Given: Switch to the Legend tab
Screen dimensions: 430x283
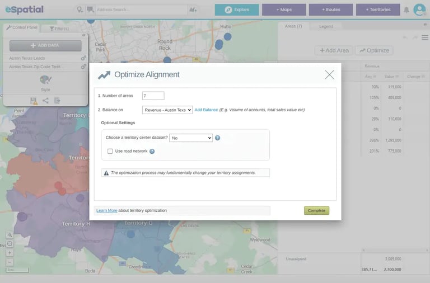Looking at the screenshot, I should point(326,26).
